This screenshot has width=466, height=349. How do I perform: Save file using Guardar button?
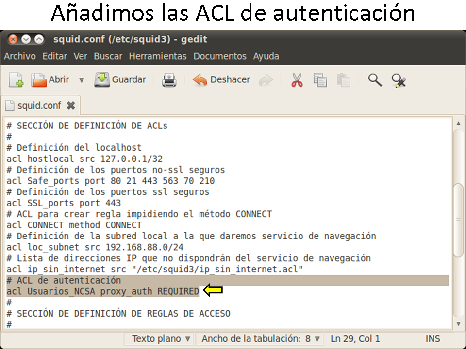pos(120,80)
